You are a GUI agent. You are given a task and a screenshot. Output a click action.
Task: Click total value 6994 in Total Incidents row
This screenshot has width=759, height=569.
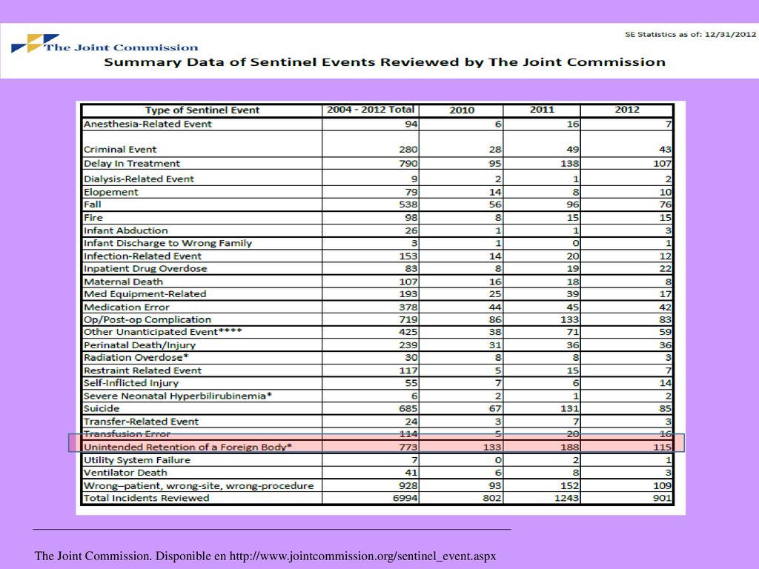[405, 498]
